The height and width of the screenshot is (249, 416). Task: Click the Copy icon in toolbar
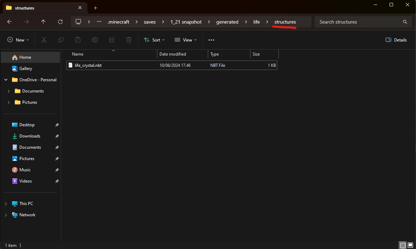61,40
